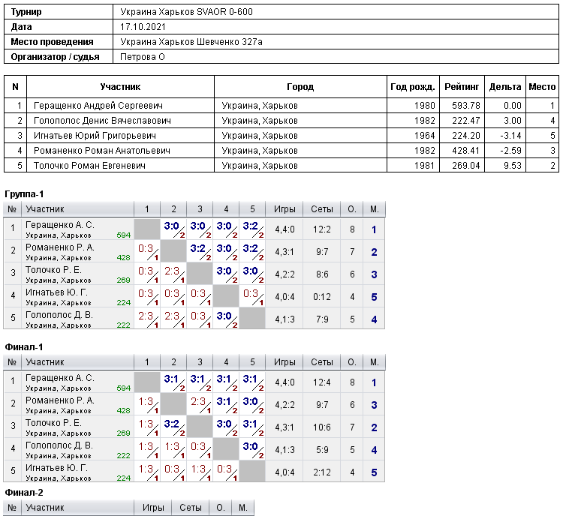Click 'Толочко Р. Е.' in Группа-1 table

click(x=54, y=270)
